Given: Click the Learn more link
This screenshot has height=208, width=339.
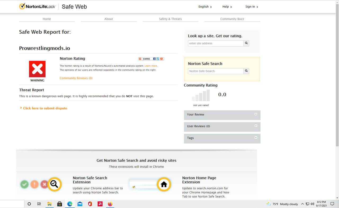Looking at the screenshot, I should click(151, 66).
